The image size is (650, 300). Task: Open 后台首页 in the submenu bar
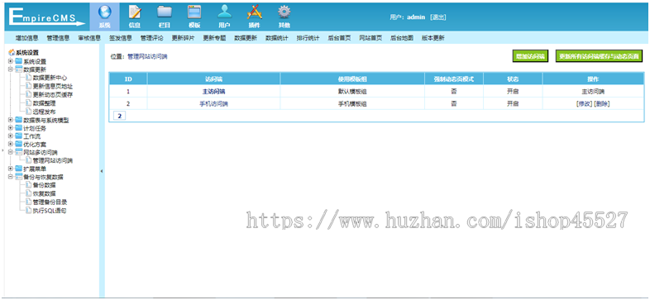339,38
